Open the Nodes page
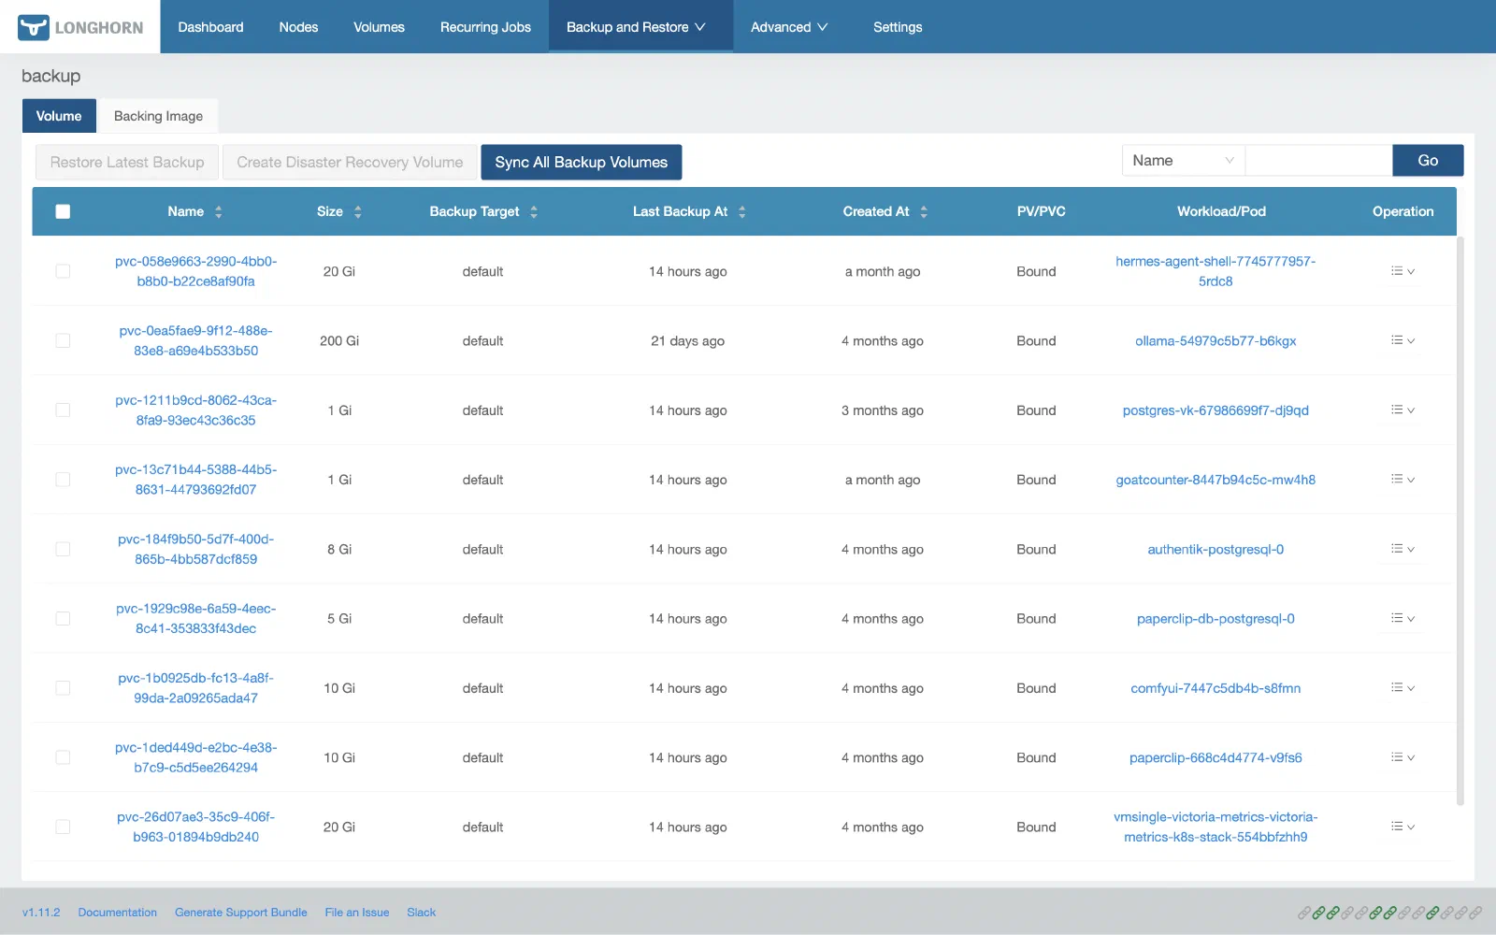1496x935 pixels. [x=298, y=27]
